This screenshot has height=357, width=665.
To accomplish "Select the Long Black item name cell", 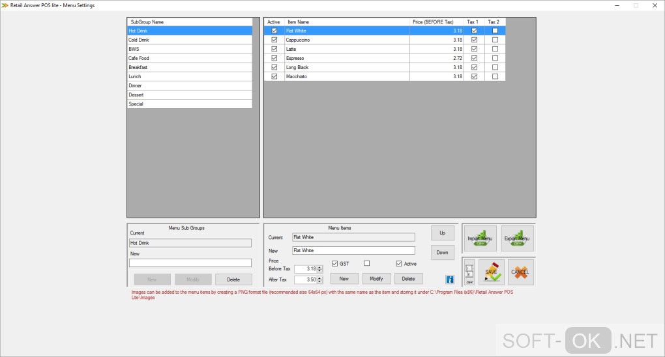I will [347, 67].
